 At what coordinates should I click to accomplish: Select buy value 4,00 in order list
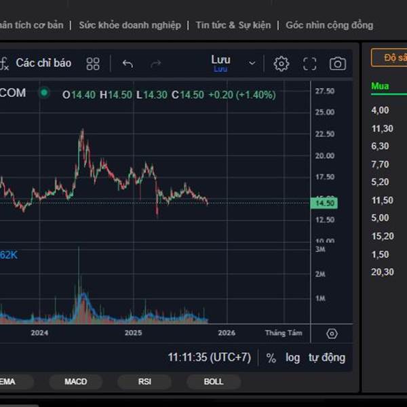tap(380, 111)
